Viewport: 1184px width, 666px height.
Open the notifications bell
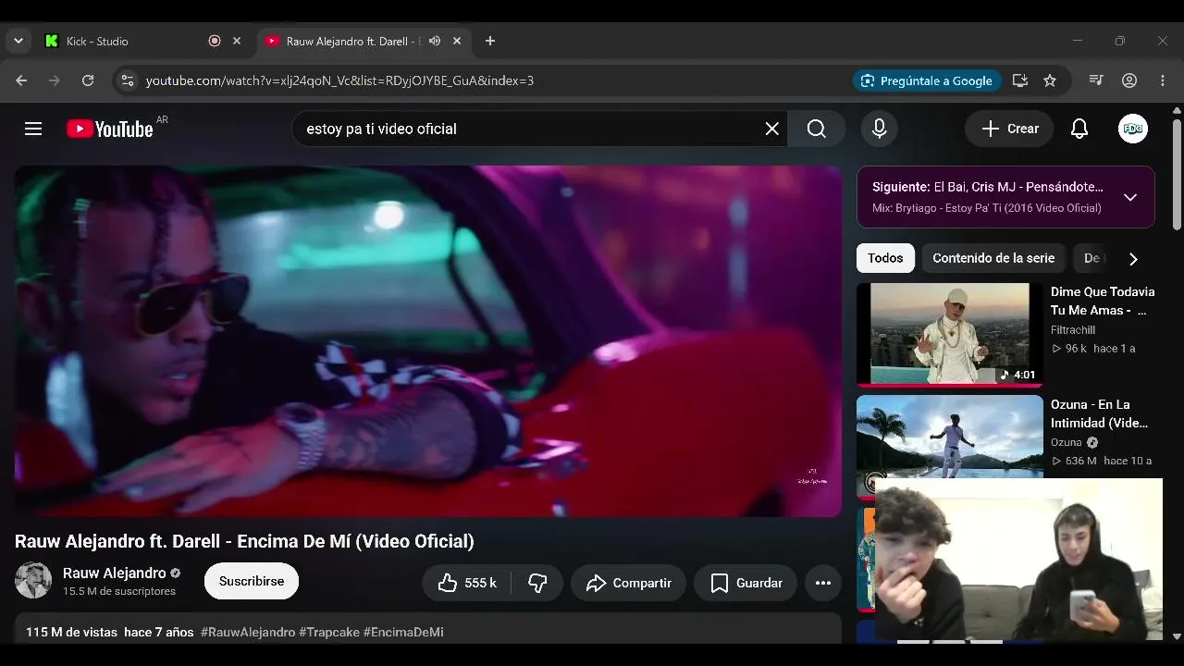[x=1079, y=129]
